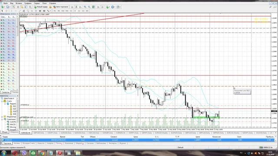Select the crosshair tool
This screenshot has width=278, height=156.
click(7, 11)
